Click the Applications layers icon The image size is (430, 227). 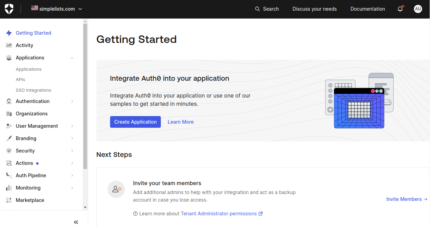(9, 58)
